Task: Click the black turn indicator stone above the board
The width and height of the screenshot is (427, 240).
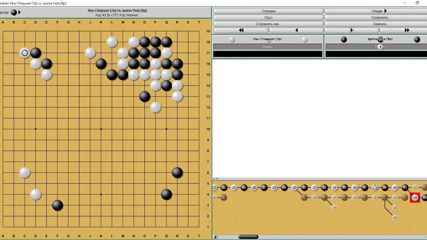Action: [x=14, y=12]
